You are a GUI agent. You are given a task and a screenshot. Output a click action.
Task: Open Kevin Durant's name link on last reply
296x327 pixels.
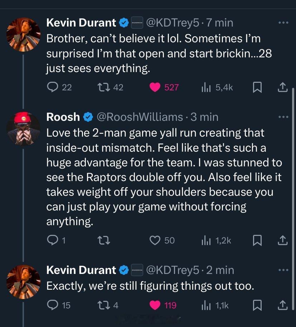tap(81, 270)
